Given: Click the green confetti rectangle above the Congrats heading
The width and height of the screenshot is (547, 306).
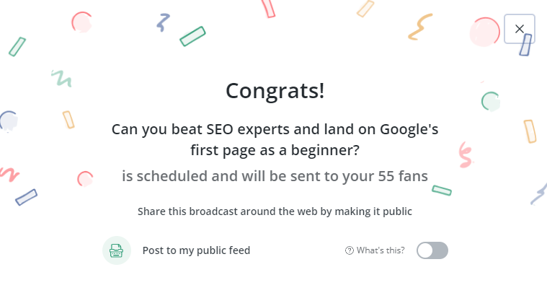Looking at the screenshot, I should (192, 36).
